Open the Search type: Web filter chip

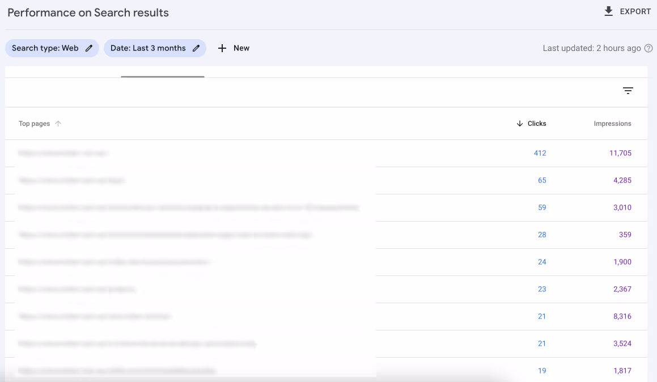pos(52,48)
